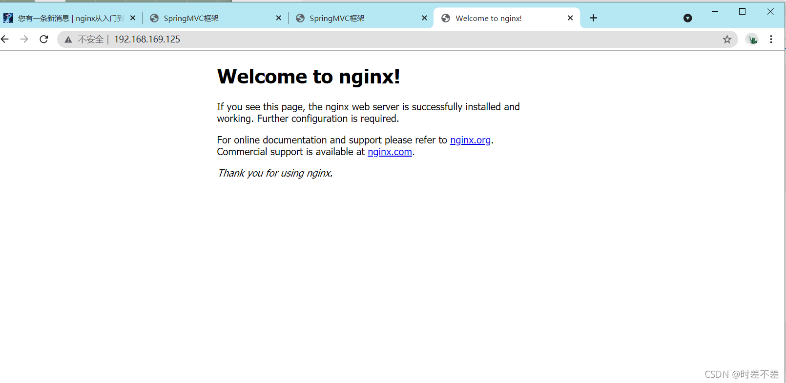Click the CSDN favicon on first tab
786x383 pixels.
(8, 18)
